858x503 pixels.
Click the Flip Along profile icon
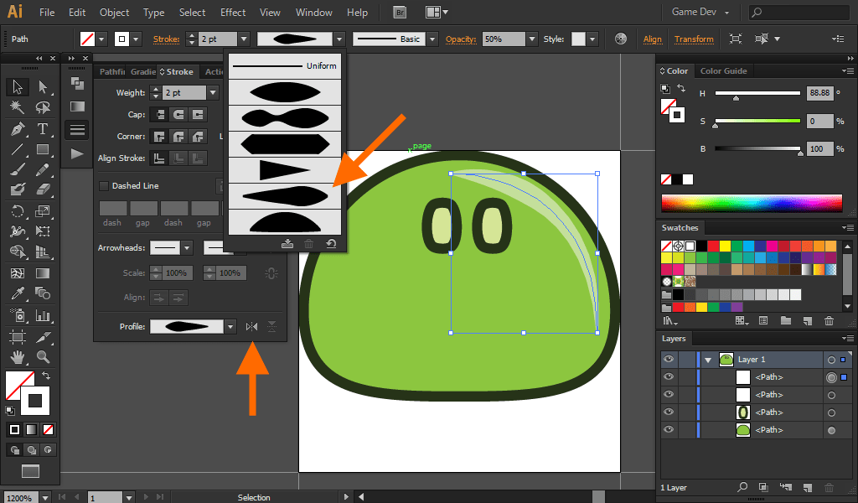pos(251,327)
